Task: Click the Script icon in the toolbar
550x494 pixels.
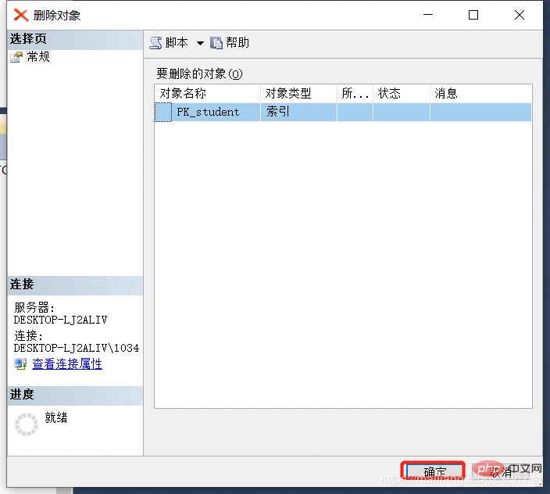Action: (155, 43)
